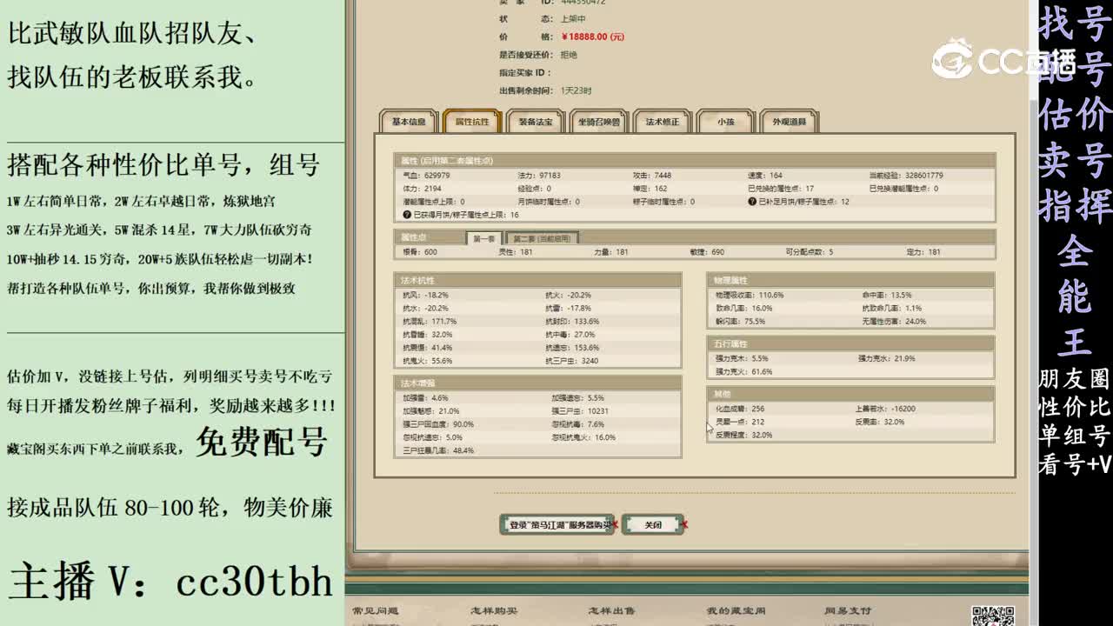Show the 第二套 (当前启用) attribute set
This screenshot has height=626, width=1113.
[x=541, y=238]
